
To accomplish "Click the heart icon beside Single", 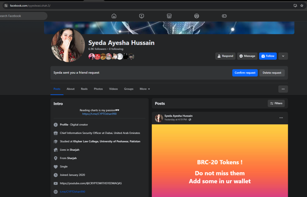I will click(55, 167).
